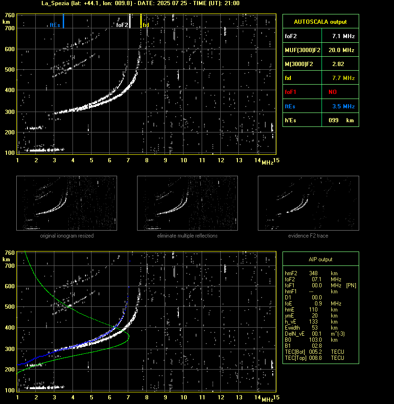This screenshot has width=394, height=404.
Task: Open the 'eliminate multiple reflections' thumbnail
Action: 187,203
